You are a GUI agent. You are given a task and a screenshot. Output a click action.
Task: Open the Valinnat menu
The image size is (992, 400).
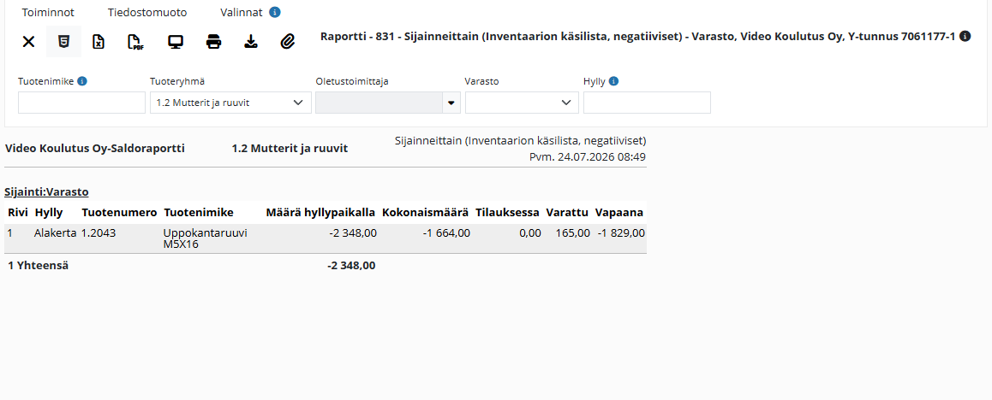click(241, 12)
